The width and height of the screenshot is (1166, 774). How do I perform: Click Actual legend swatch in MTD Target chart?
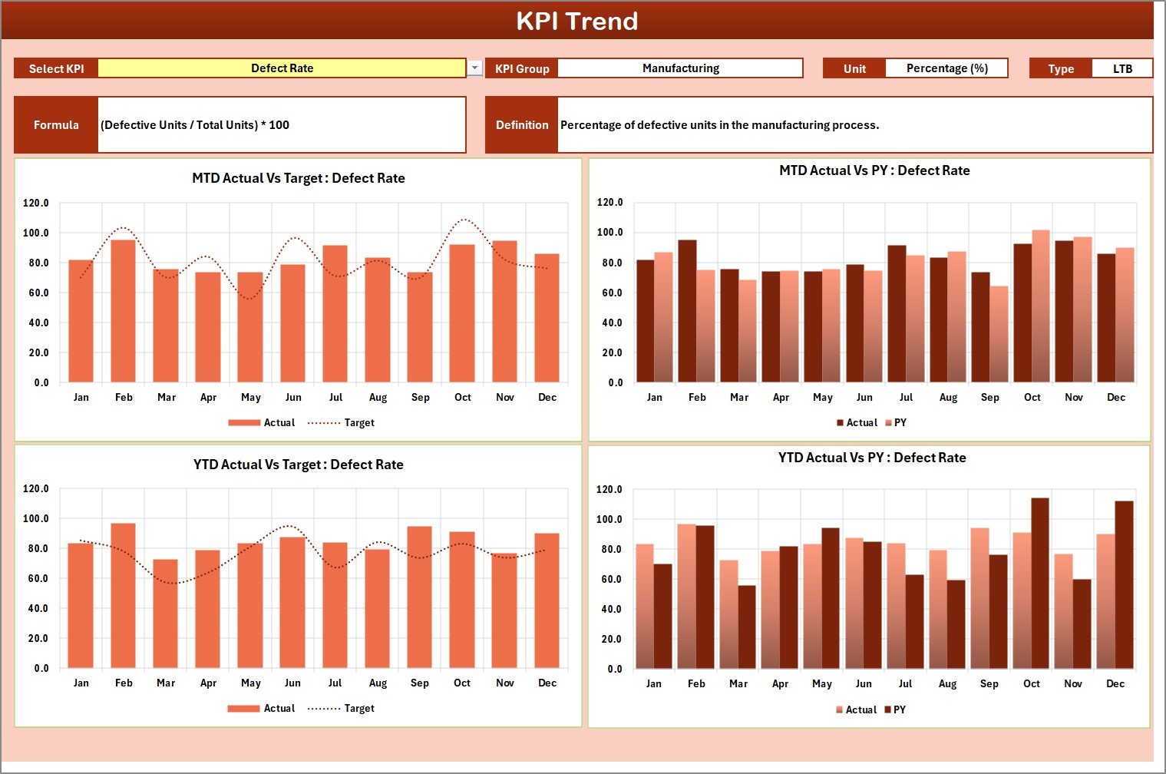click(244, 423)
